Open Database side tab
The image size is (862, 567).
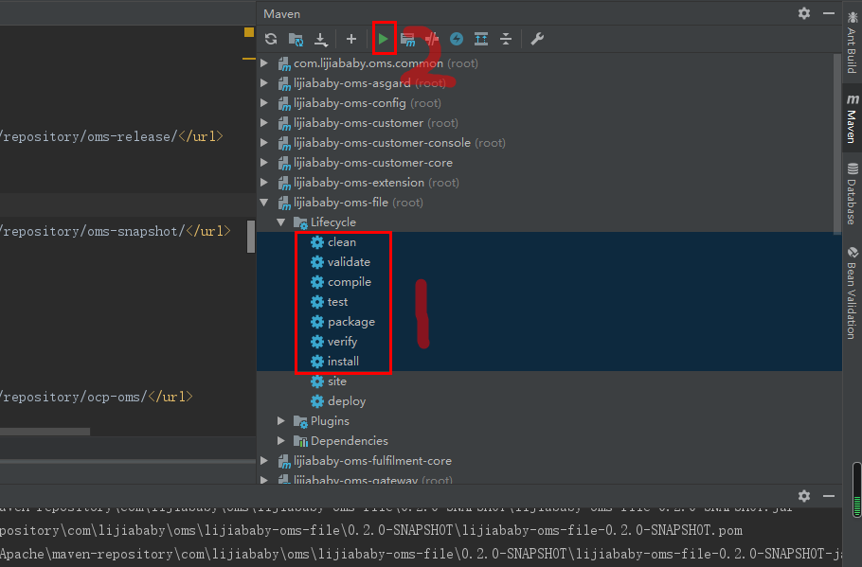pyautogui.click(x=853, y=194)
